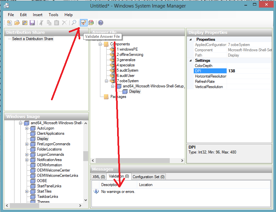Click the Delete X toolbar icon
This screenshot has width=276, height=212.
(64, 23)
